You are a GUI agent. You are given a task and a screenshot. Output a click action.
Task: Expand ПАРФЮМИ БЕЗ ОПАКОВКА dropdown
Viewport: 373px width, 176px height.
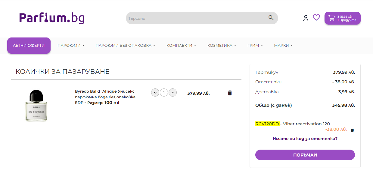click(x=125, y=46)
